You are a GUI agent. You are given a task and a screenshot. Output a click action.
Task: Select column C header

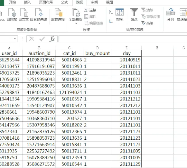pyautogui.click(x=69, y=48)
